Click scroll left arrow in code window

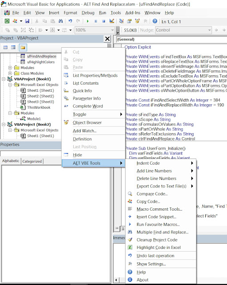point(116,280)
